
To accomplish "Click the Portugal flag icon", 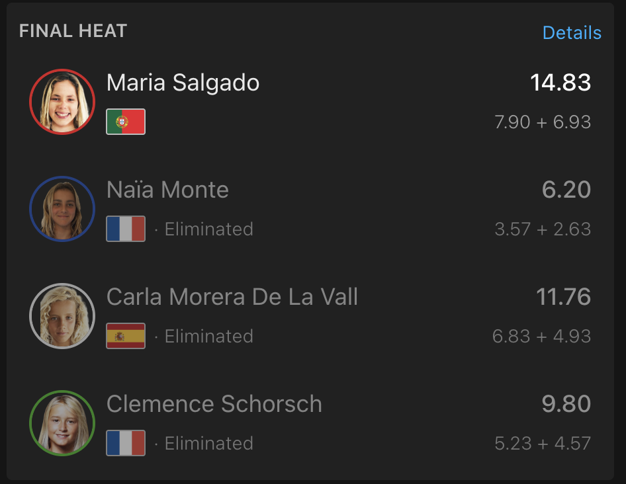I will click(126, 122).
